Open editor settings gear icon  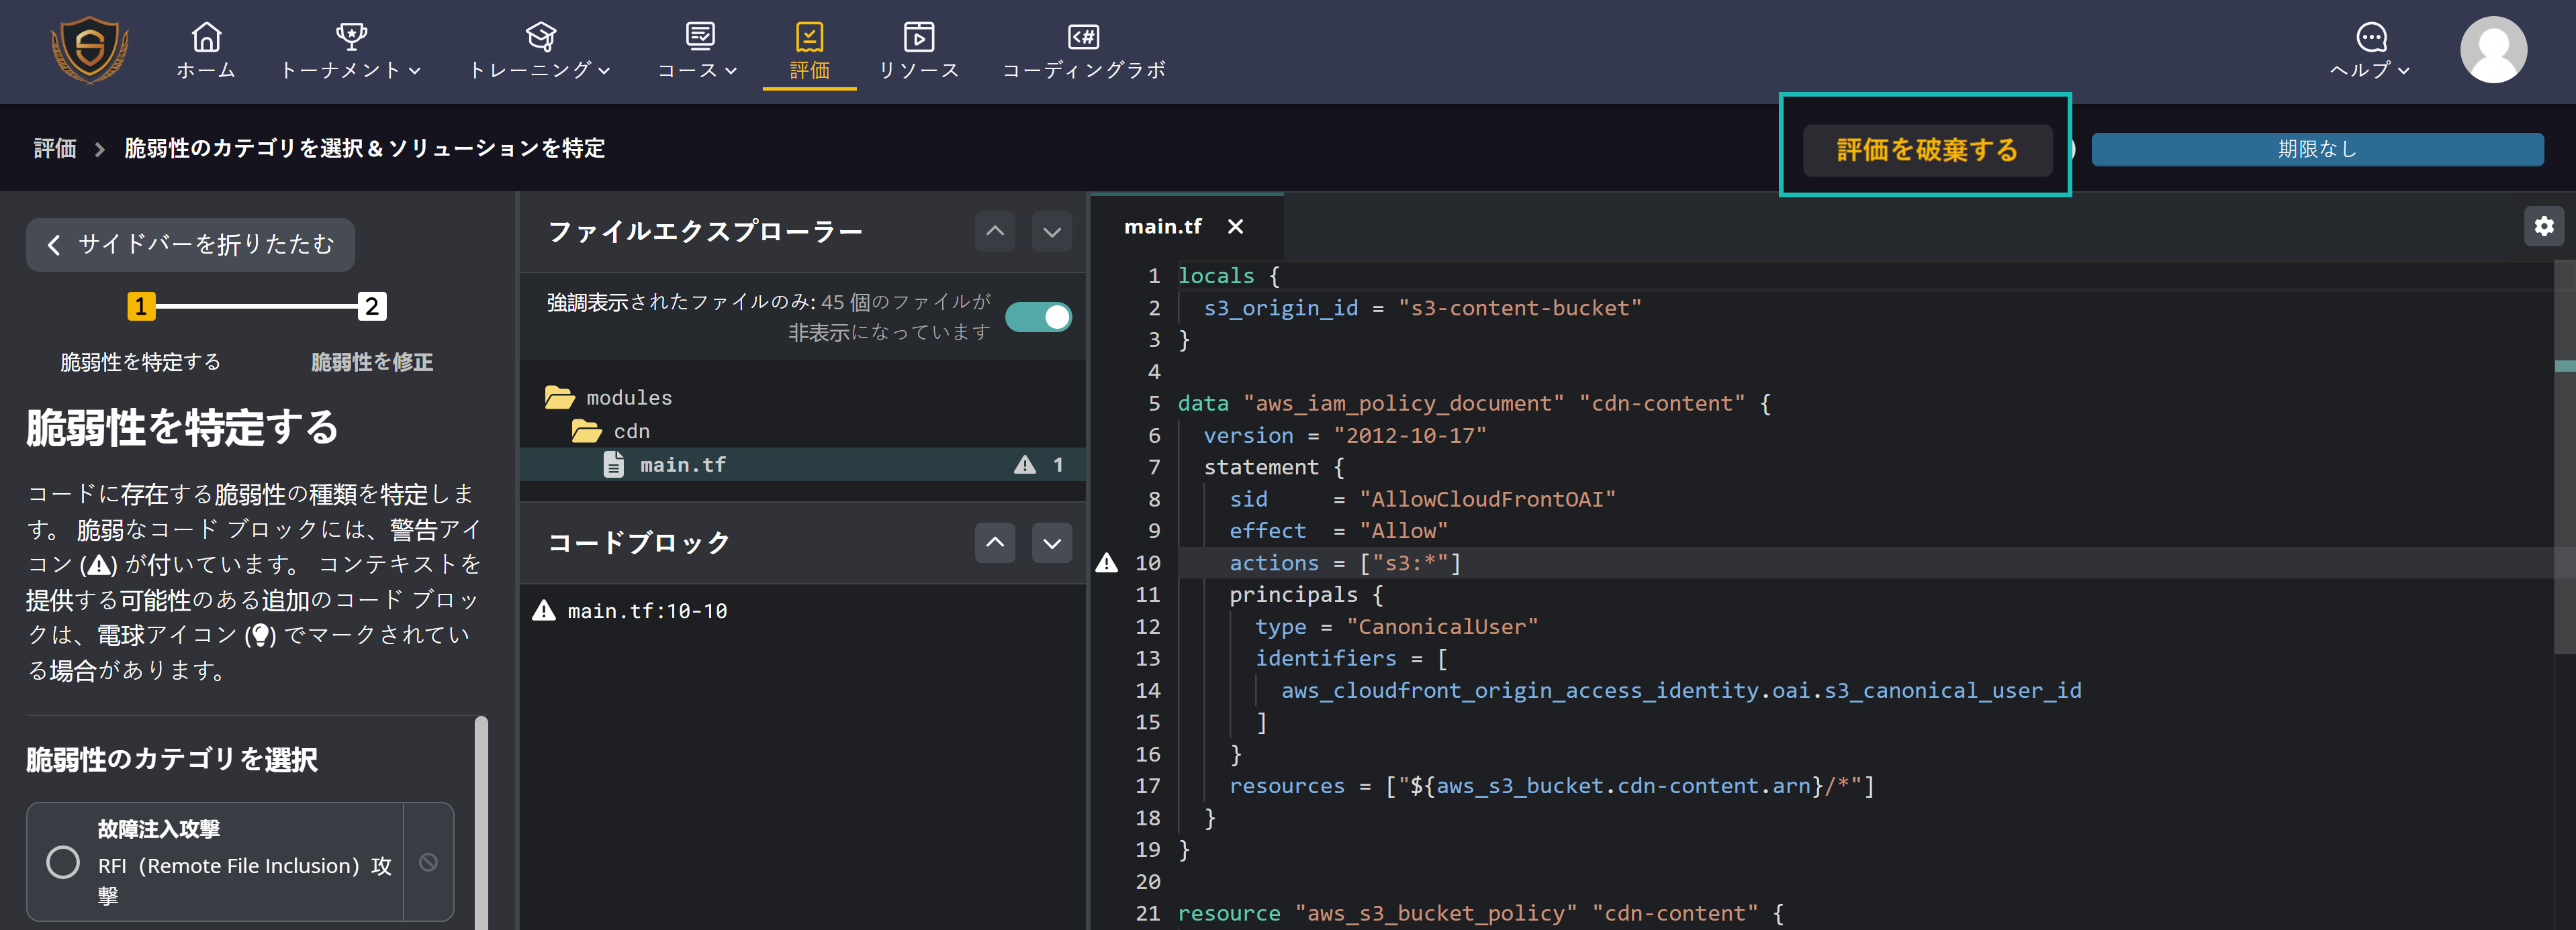tap(2544, 227)
